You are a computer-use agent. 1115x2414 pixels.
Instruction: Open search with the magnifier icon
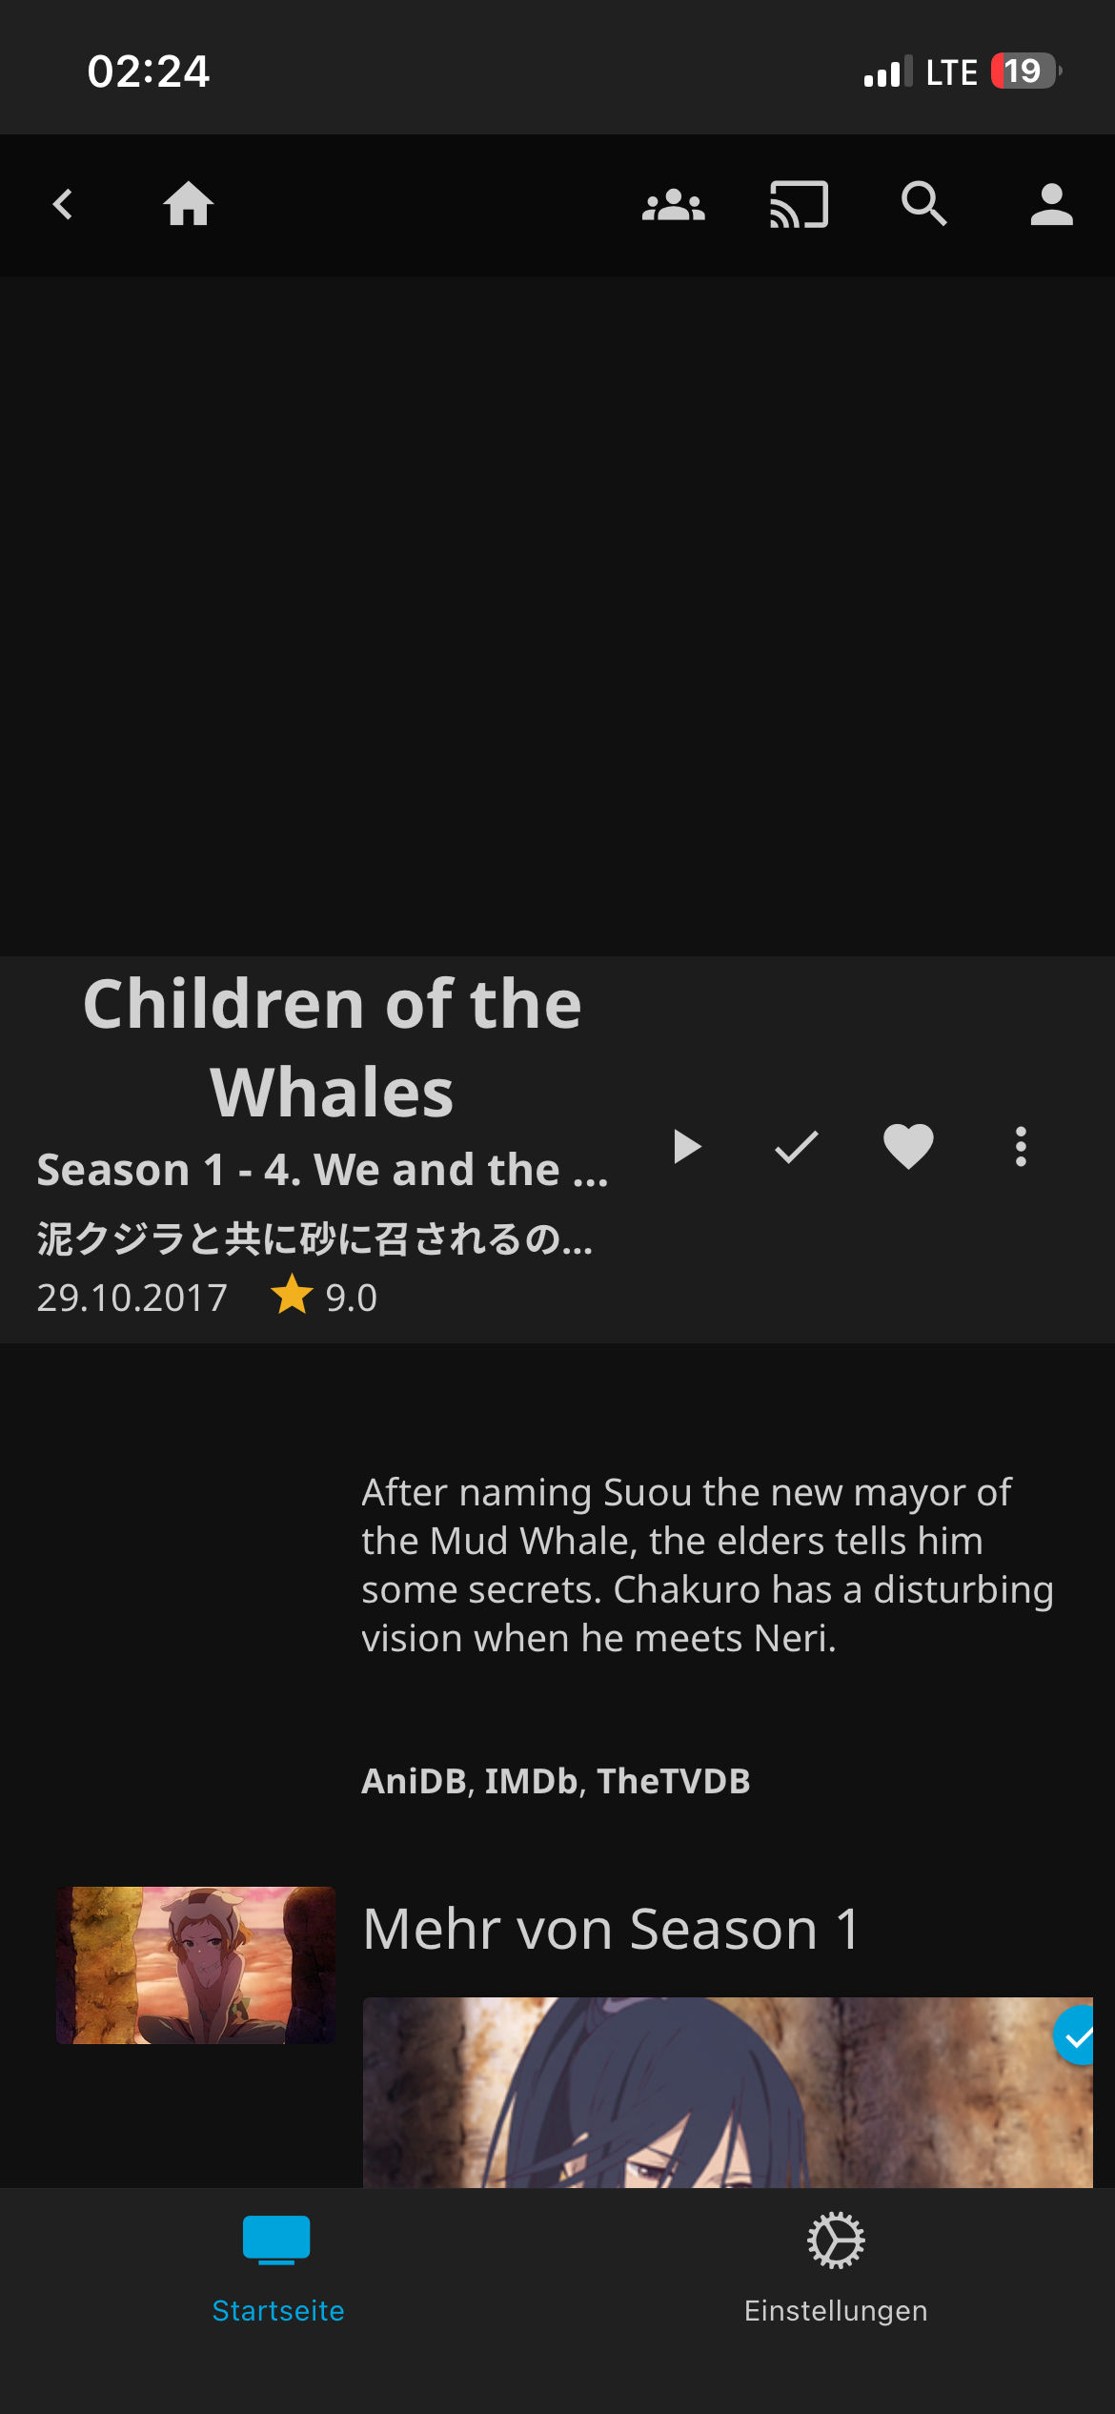tap(923, 204)
